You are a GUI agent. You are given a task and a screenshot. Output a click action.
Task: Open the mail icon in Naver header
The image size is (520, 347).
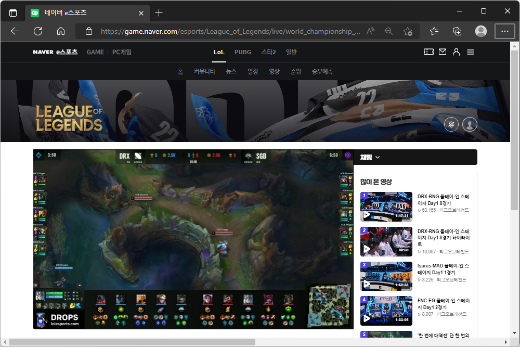pos(443,52)
